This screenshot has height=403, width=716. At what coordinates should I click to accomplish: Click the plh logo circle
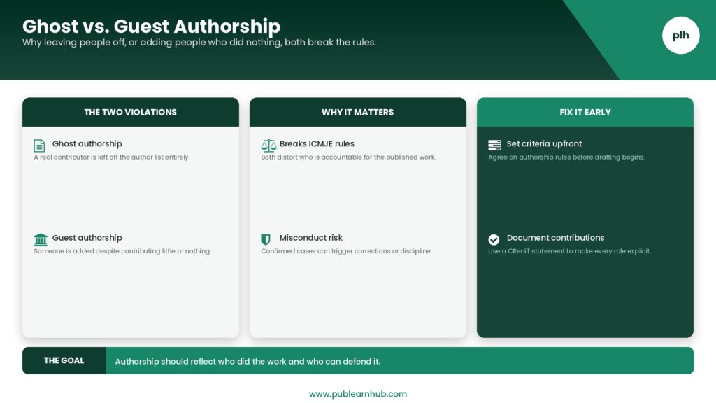click(x=680, y=35)
